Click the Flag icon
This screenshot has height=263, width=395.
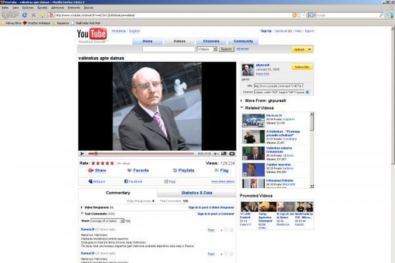(217, 171)
